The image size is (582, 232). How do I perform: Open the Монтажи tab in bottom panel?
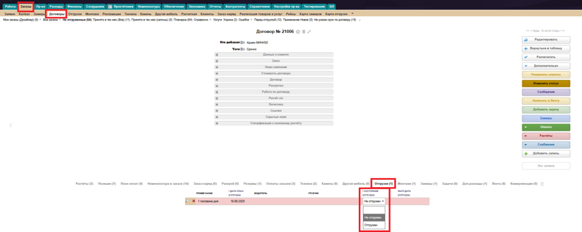tap(404, 184)
